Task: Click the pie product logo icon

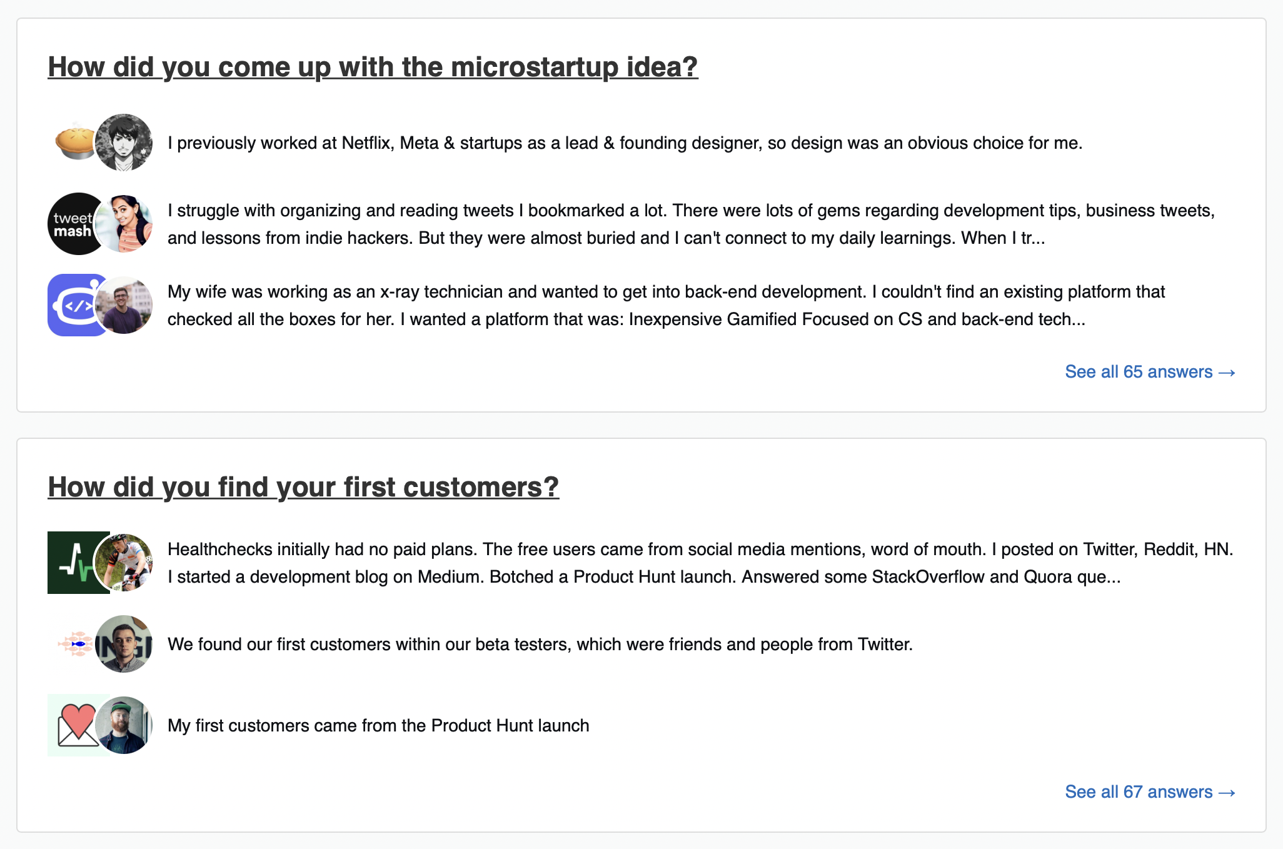Action: [74, 143]
